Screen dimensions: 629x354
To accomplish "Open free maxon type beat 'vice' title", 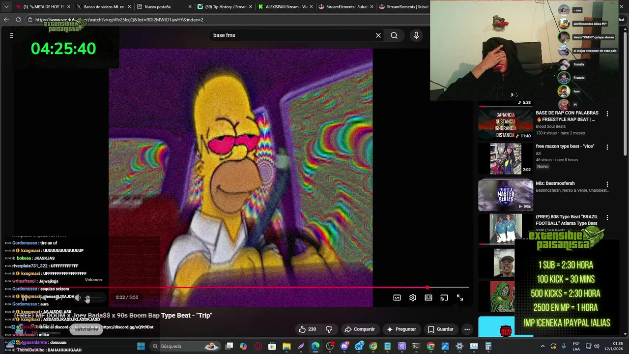I will coord(565,147).
